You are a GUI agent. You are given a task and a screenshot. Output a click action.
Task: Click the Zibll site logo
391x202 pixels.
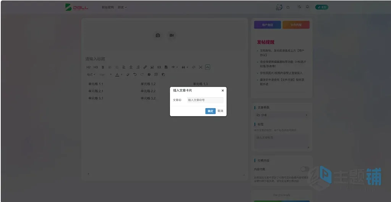[x=76, y=7]
